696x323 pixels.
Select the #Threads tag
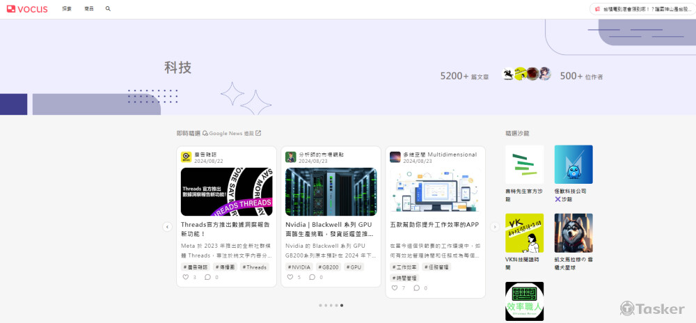[254, 267]
